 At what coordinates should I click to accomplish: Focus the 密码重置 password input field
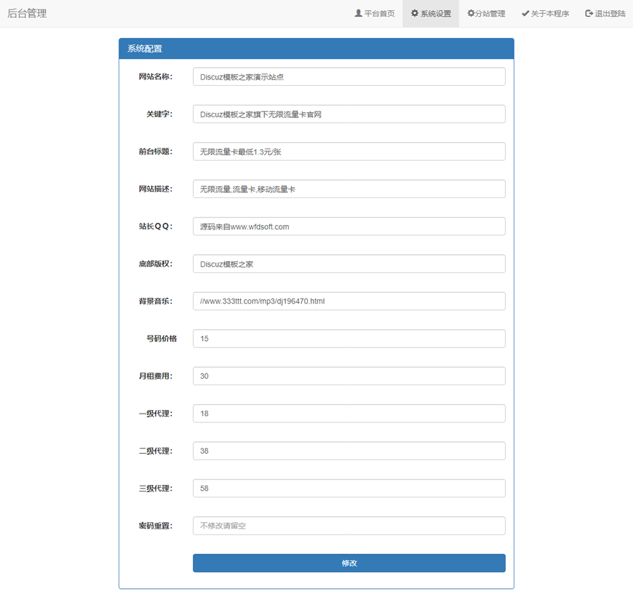(349, 526)
